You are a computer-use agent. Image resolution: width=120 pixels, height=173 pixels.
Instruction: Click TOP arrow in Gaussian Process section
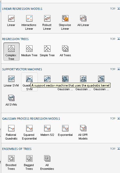[119, 118]
